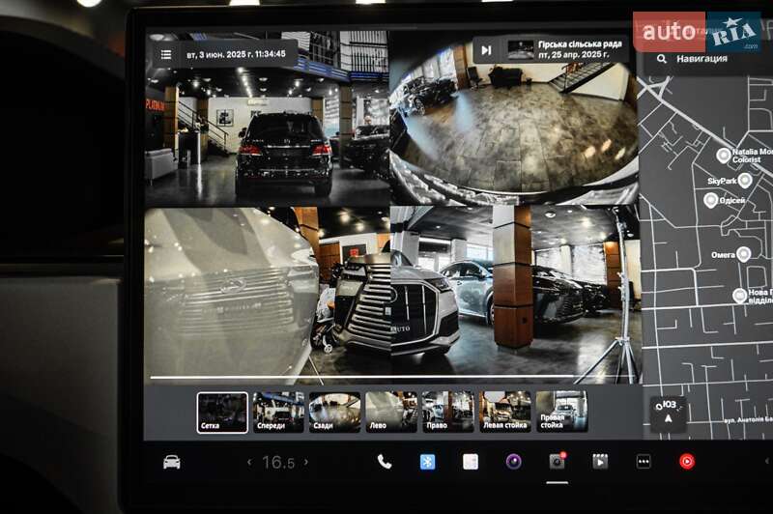773x514 pixels.
Task: Increase temperature with the right arrow
Action: (308, 463)
